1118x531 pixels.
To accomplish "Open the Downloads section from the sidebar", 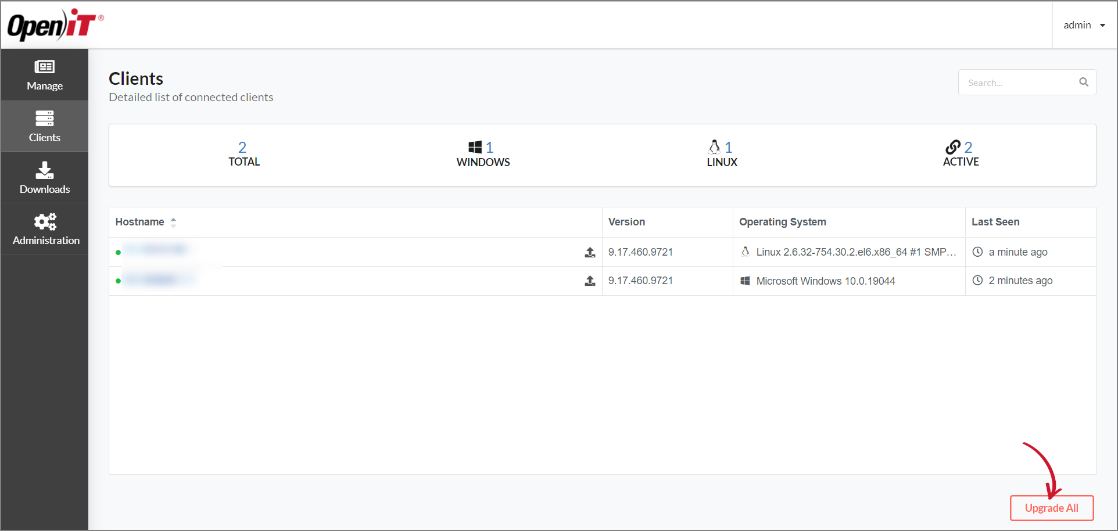I will tap(44, 177).
